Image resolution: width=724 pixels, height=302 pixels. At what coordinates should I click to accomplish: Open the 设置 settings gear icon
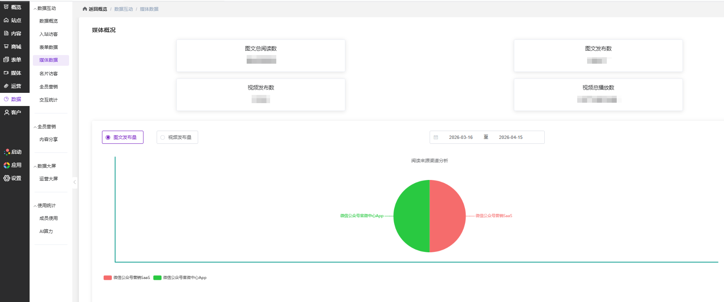pyautogui.click(x=7, y=178)
